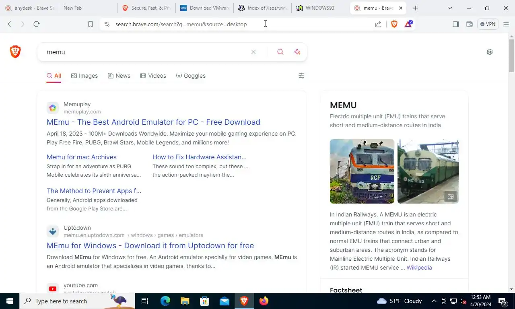Viewport: 515px width, 309px height.
Task: Open a new browser tab
Action: click(416, 8)
